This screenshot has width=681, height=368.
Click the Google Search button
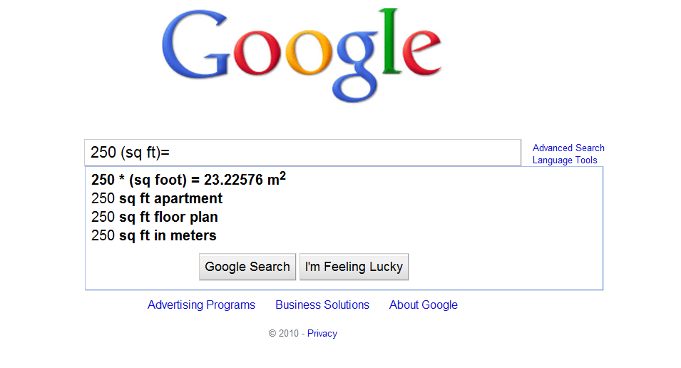tap(247, 267)
